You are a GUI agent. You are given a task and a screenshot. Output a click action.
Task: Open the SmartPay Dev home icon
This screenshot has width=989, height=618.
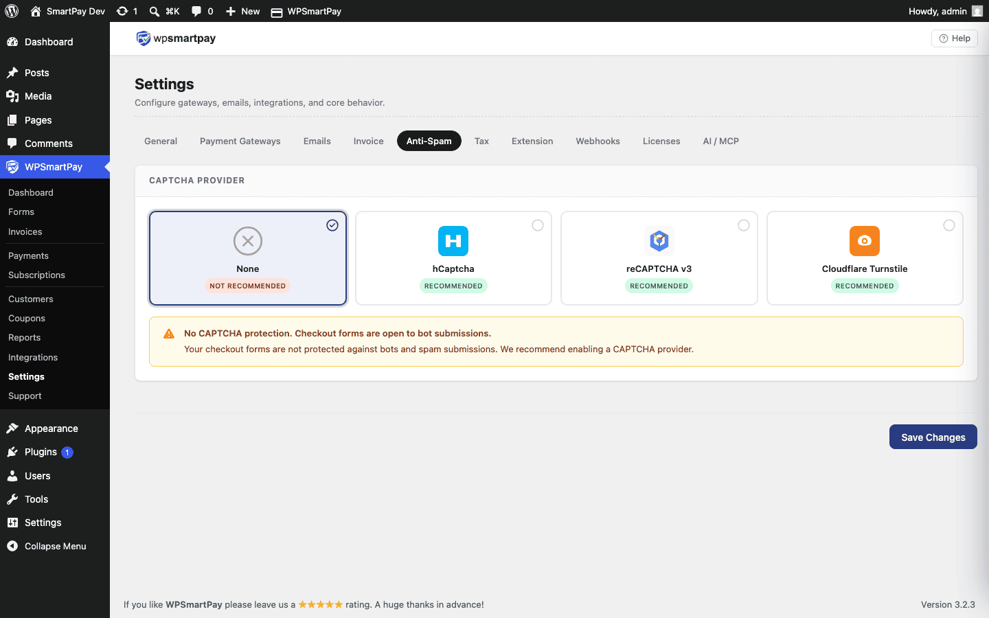click(36, 11)
